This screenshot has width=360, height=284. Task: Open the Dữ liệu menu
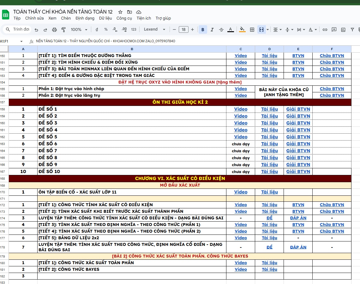(105, 18)
